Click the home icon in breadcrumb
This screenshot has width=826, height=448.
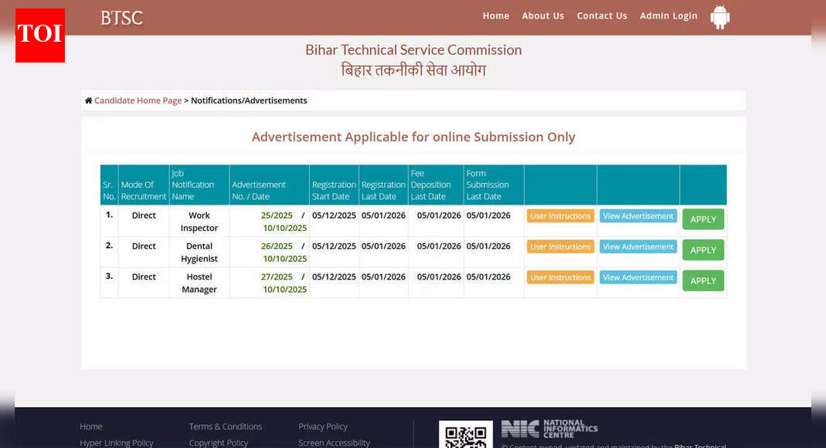tap(88, 100)
